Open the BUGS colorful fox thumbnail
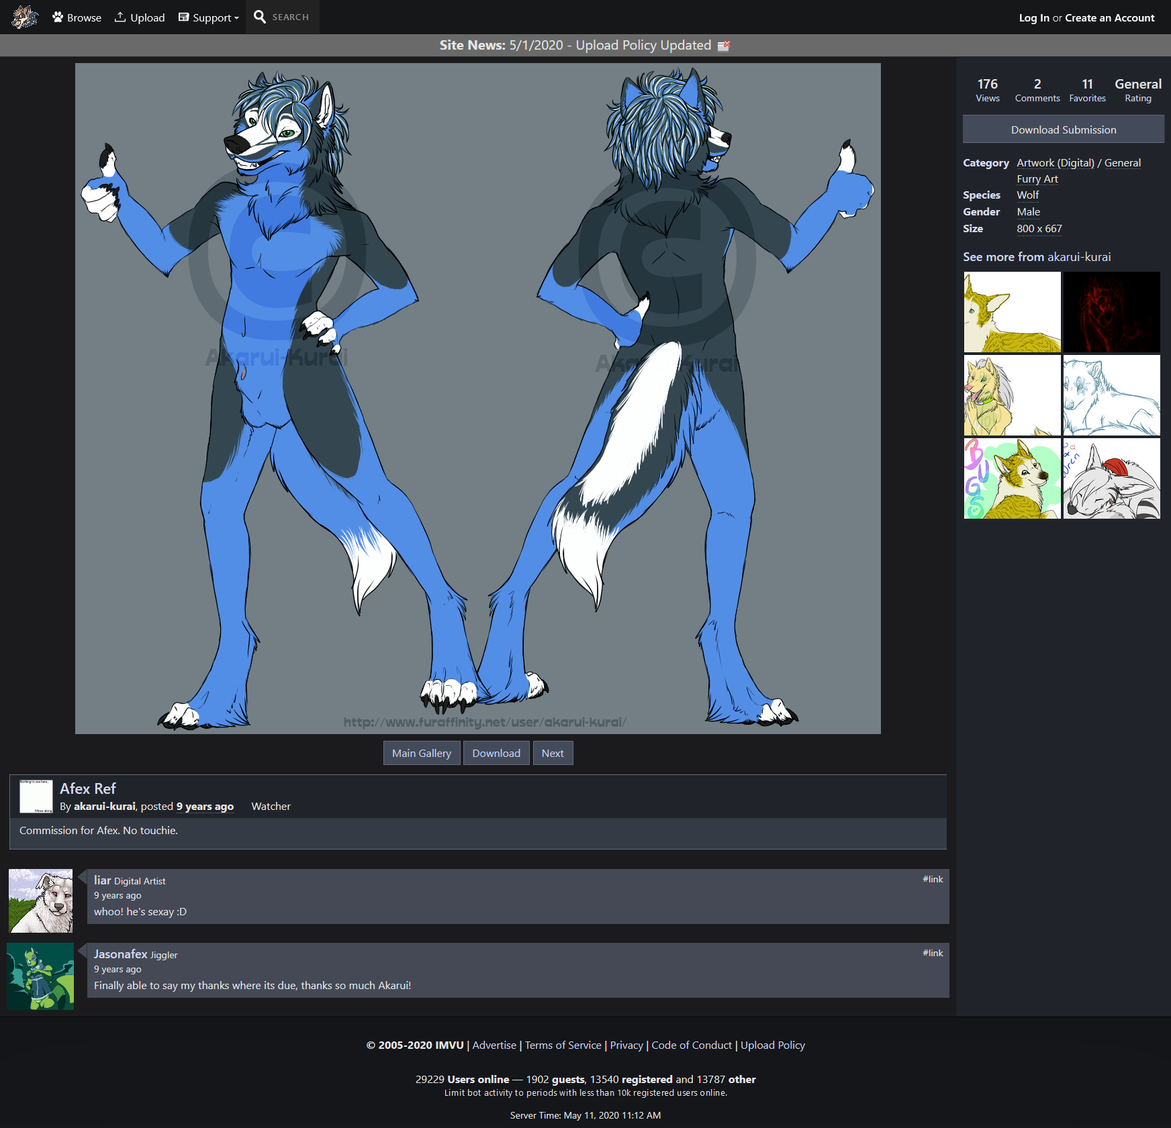Viewport: 1171px width, 1128px height. (1012, 478)
